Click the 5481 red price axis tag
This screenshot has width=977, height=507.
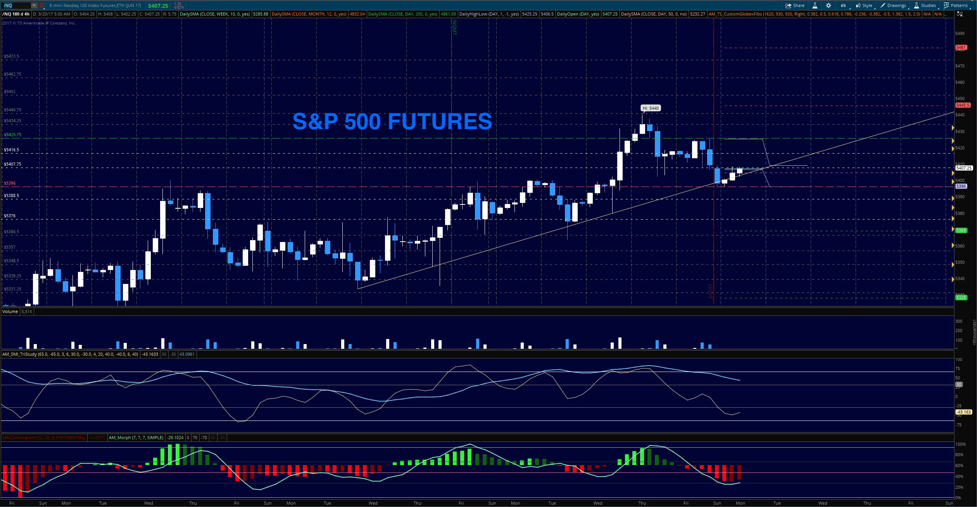961,47
